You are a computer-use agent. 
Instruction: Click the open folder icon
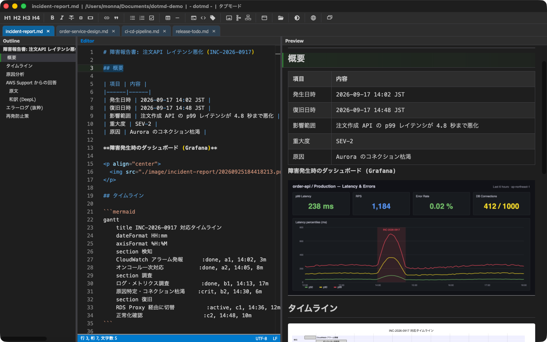(281, 18)
